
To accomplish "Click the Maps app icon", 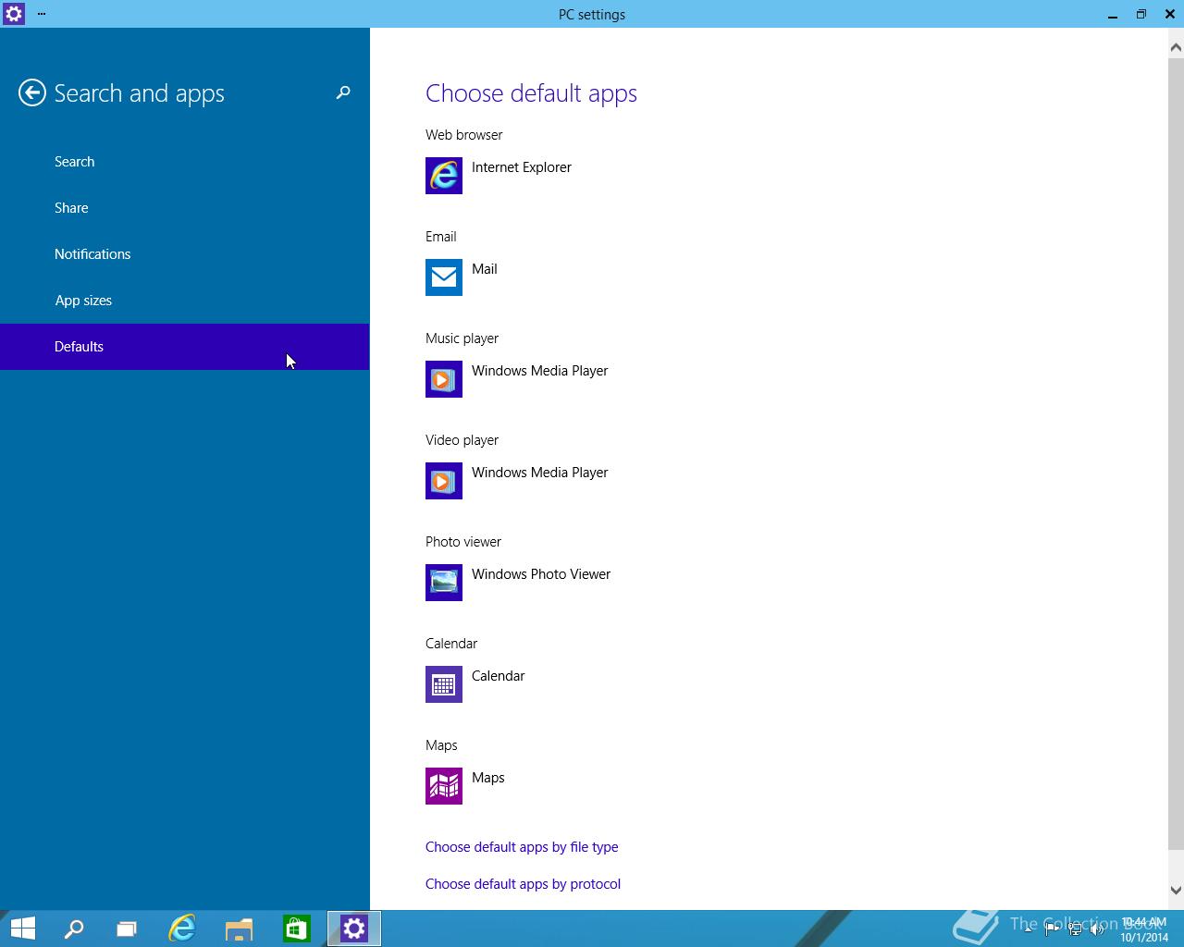I will pos(444,786).
